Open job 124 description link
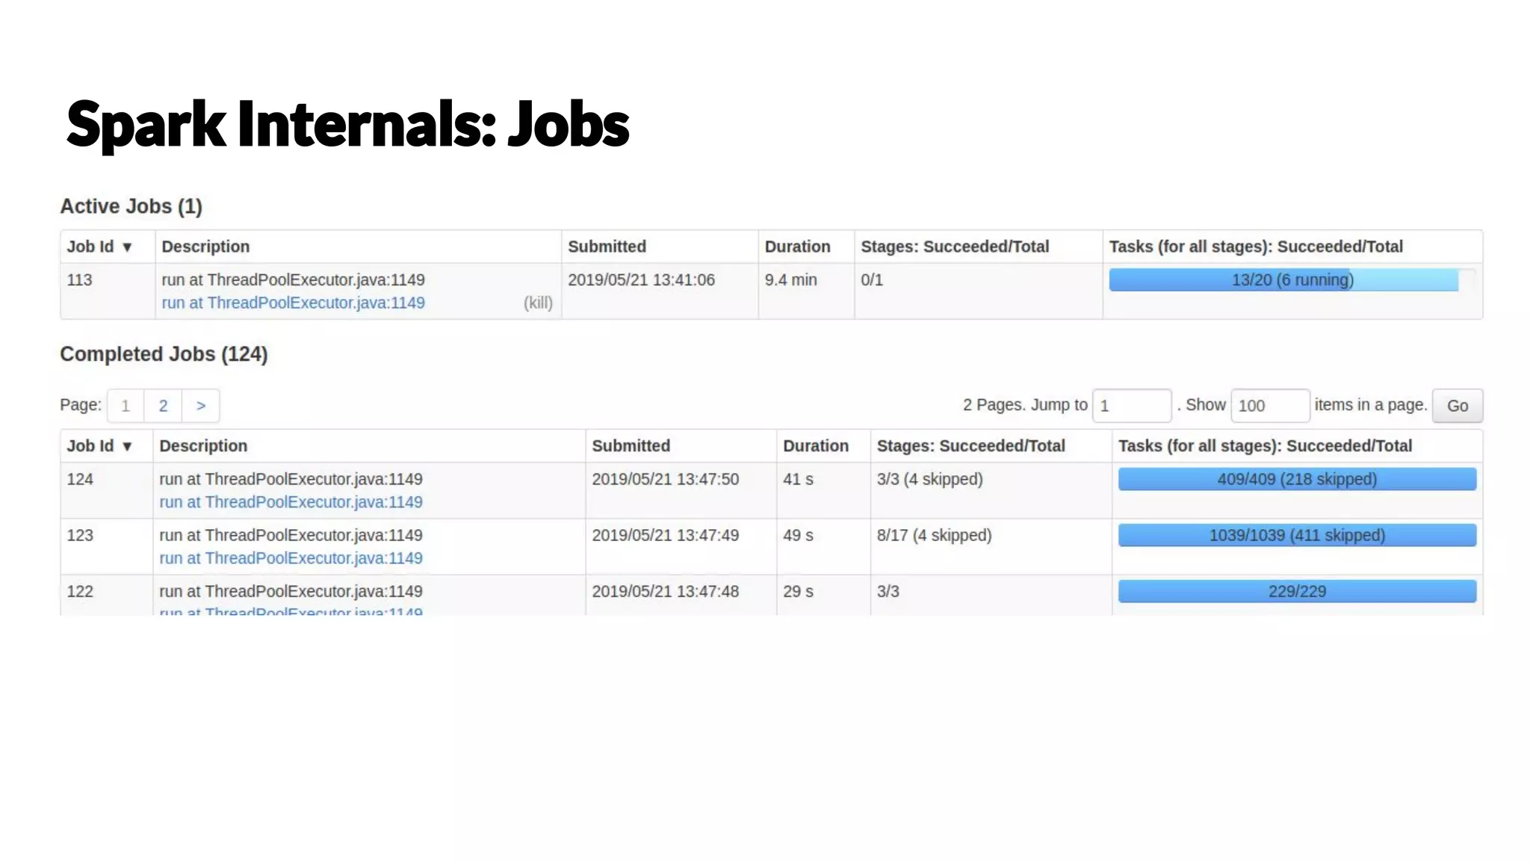 click(x=291, y=502)
